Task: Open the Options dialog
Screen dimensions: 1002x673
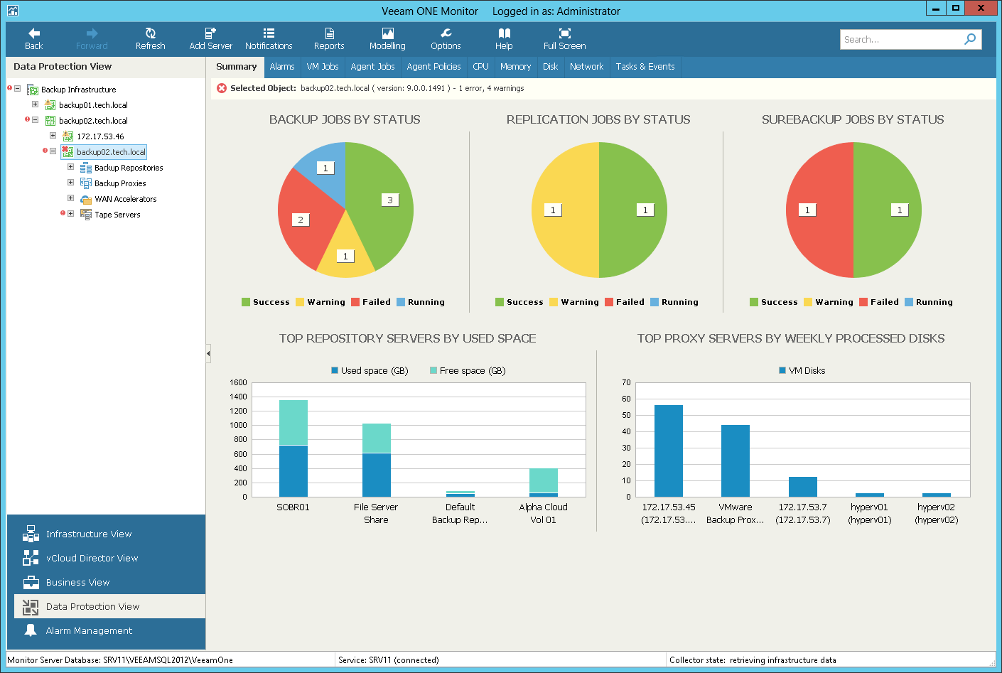Action: (x=446, y=39)
